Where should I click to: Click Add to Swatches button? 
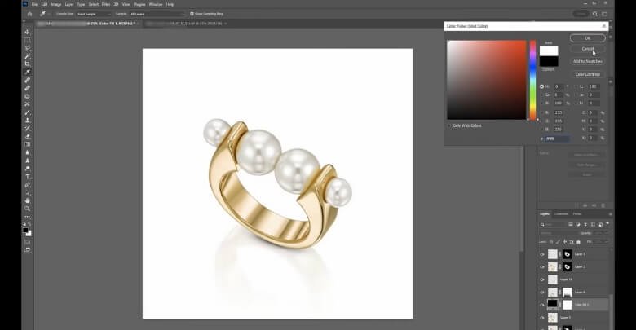click(x=588, y=61)
